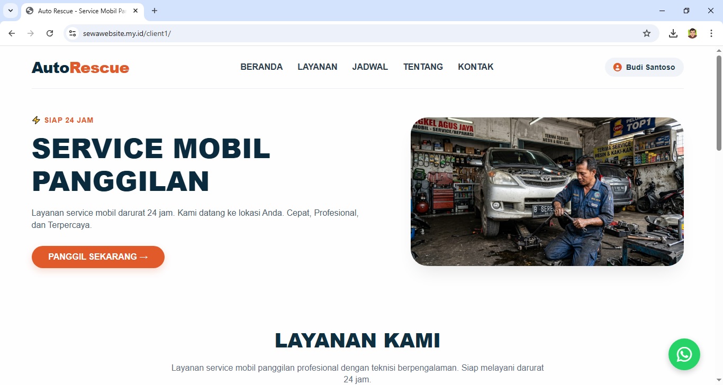Open the WhatsApp chat floating icon
This screenshot has width=723, height=385.
(684, 354)
